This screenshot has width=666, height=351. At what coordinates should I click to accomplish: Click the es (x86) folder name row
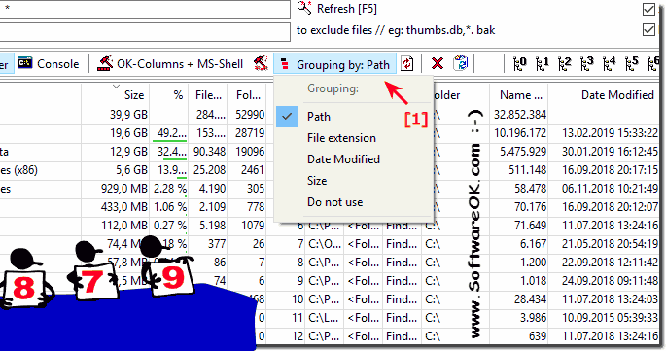coord(19,170)
